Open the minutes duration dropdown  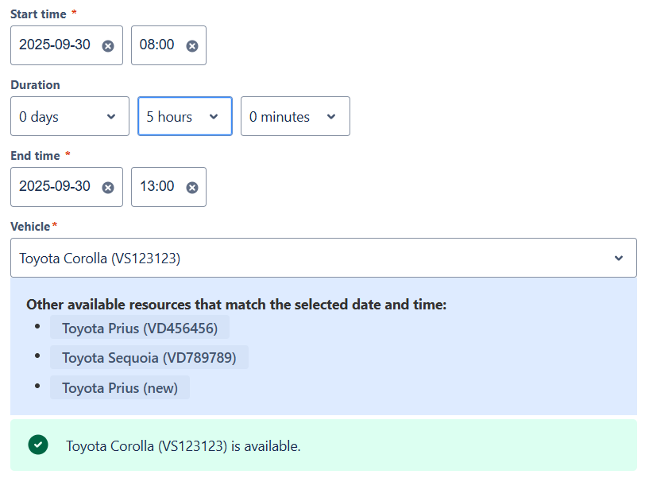[295, 117]
